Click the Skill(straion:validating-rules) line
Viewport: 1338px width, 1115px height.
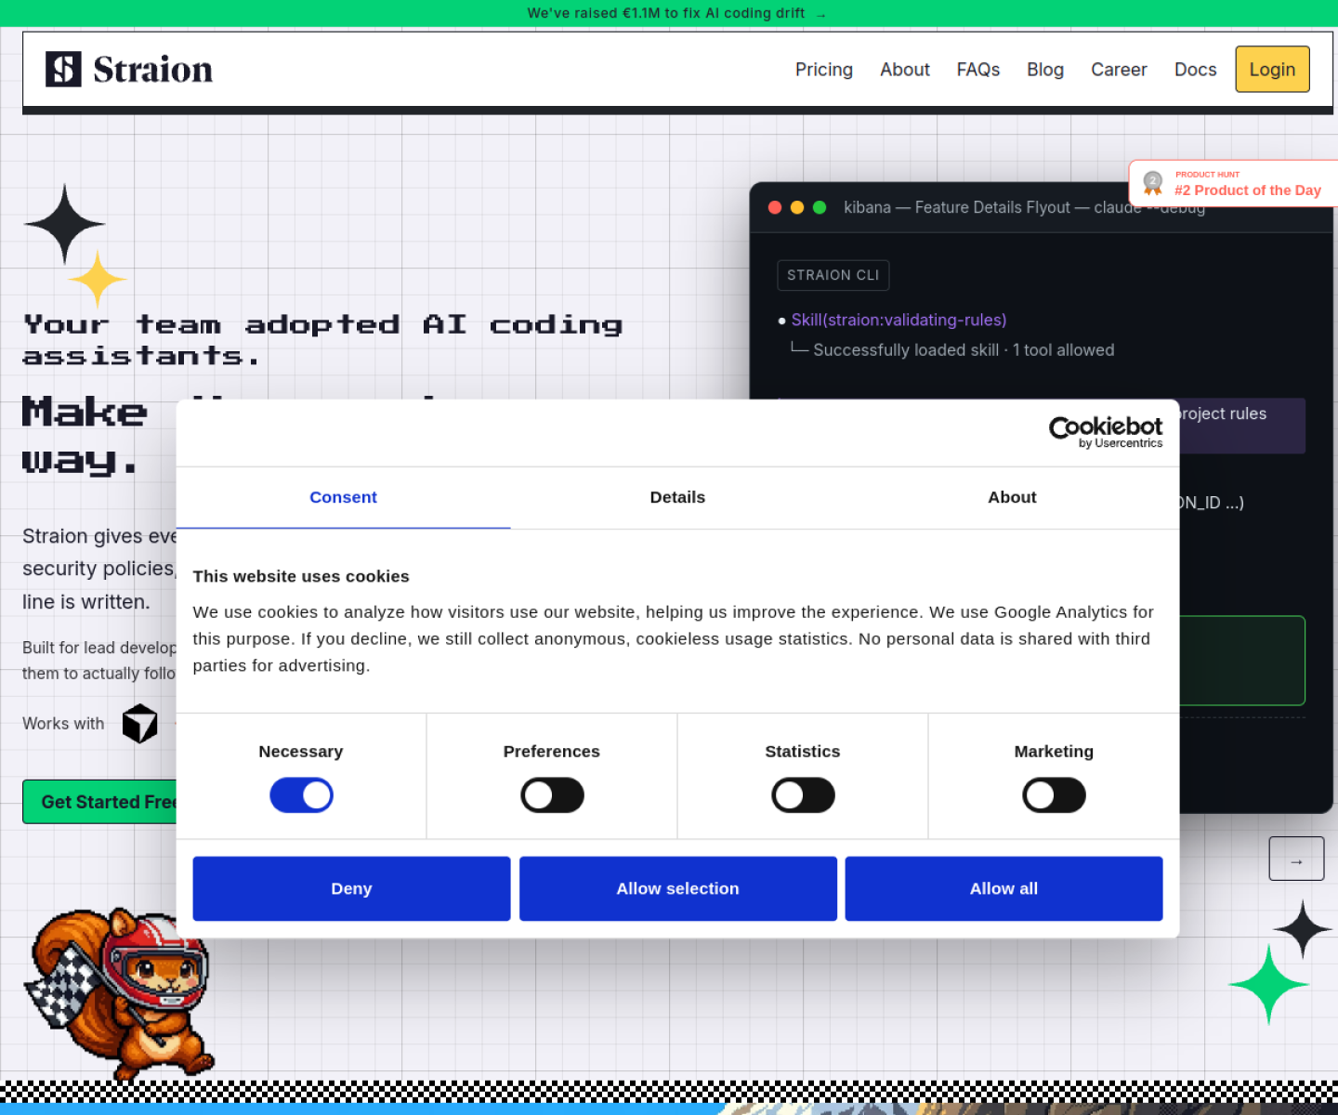click(899, 320)
